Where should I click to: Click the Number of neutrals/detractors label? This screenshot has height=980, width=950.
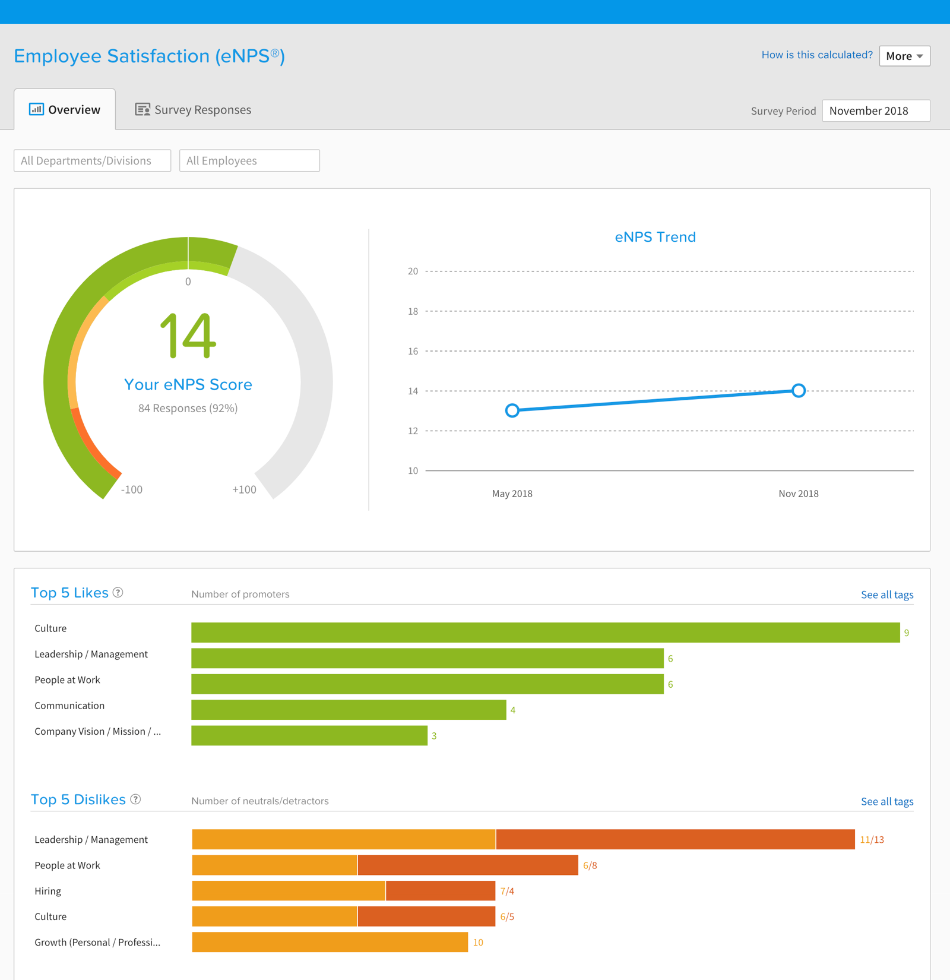(x=260, y=801)
